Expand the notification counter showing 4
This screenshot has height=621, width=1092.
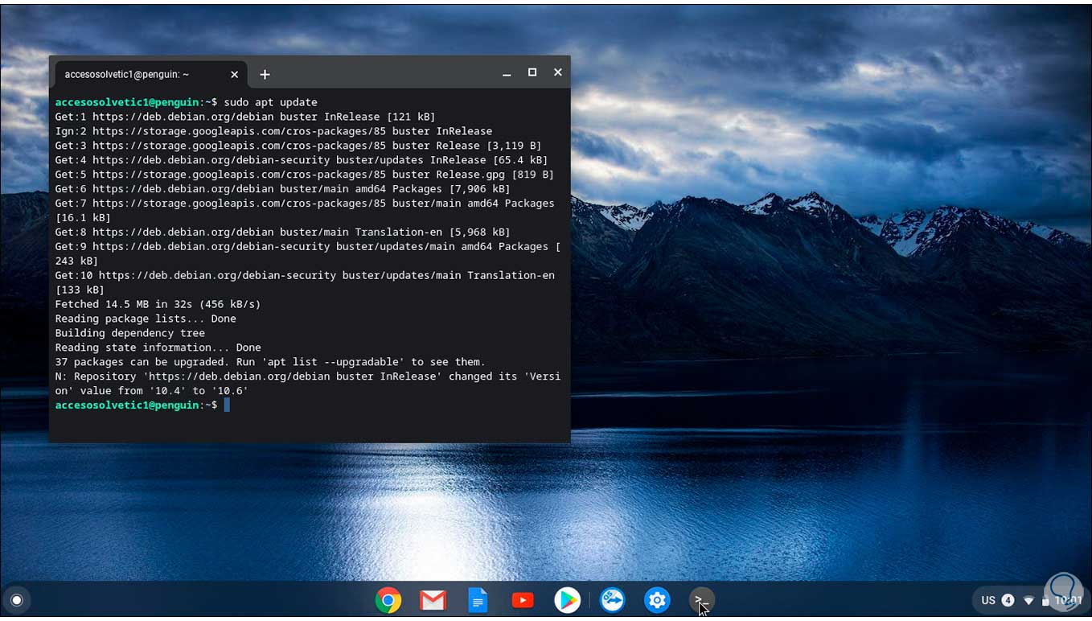1008,600
